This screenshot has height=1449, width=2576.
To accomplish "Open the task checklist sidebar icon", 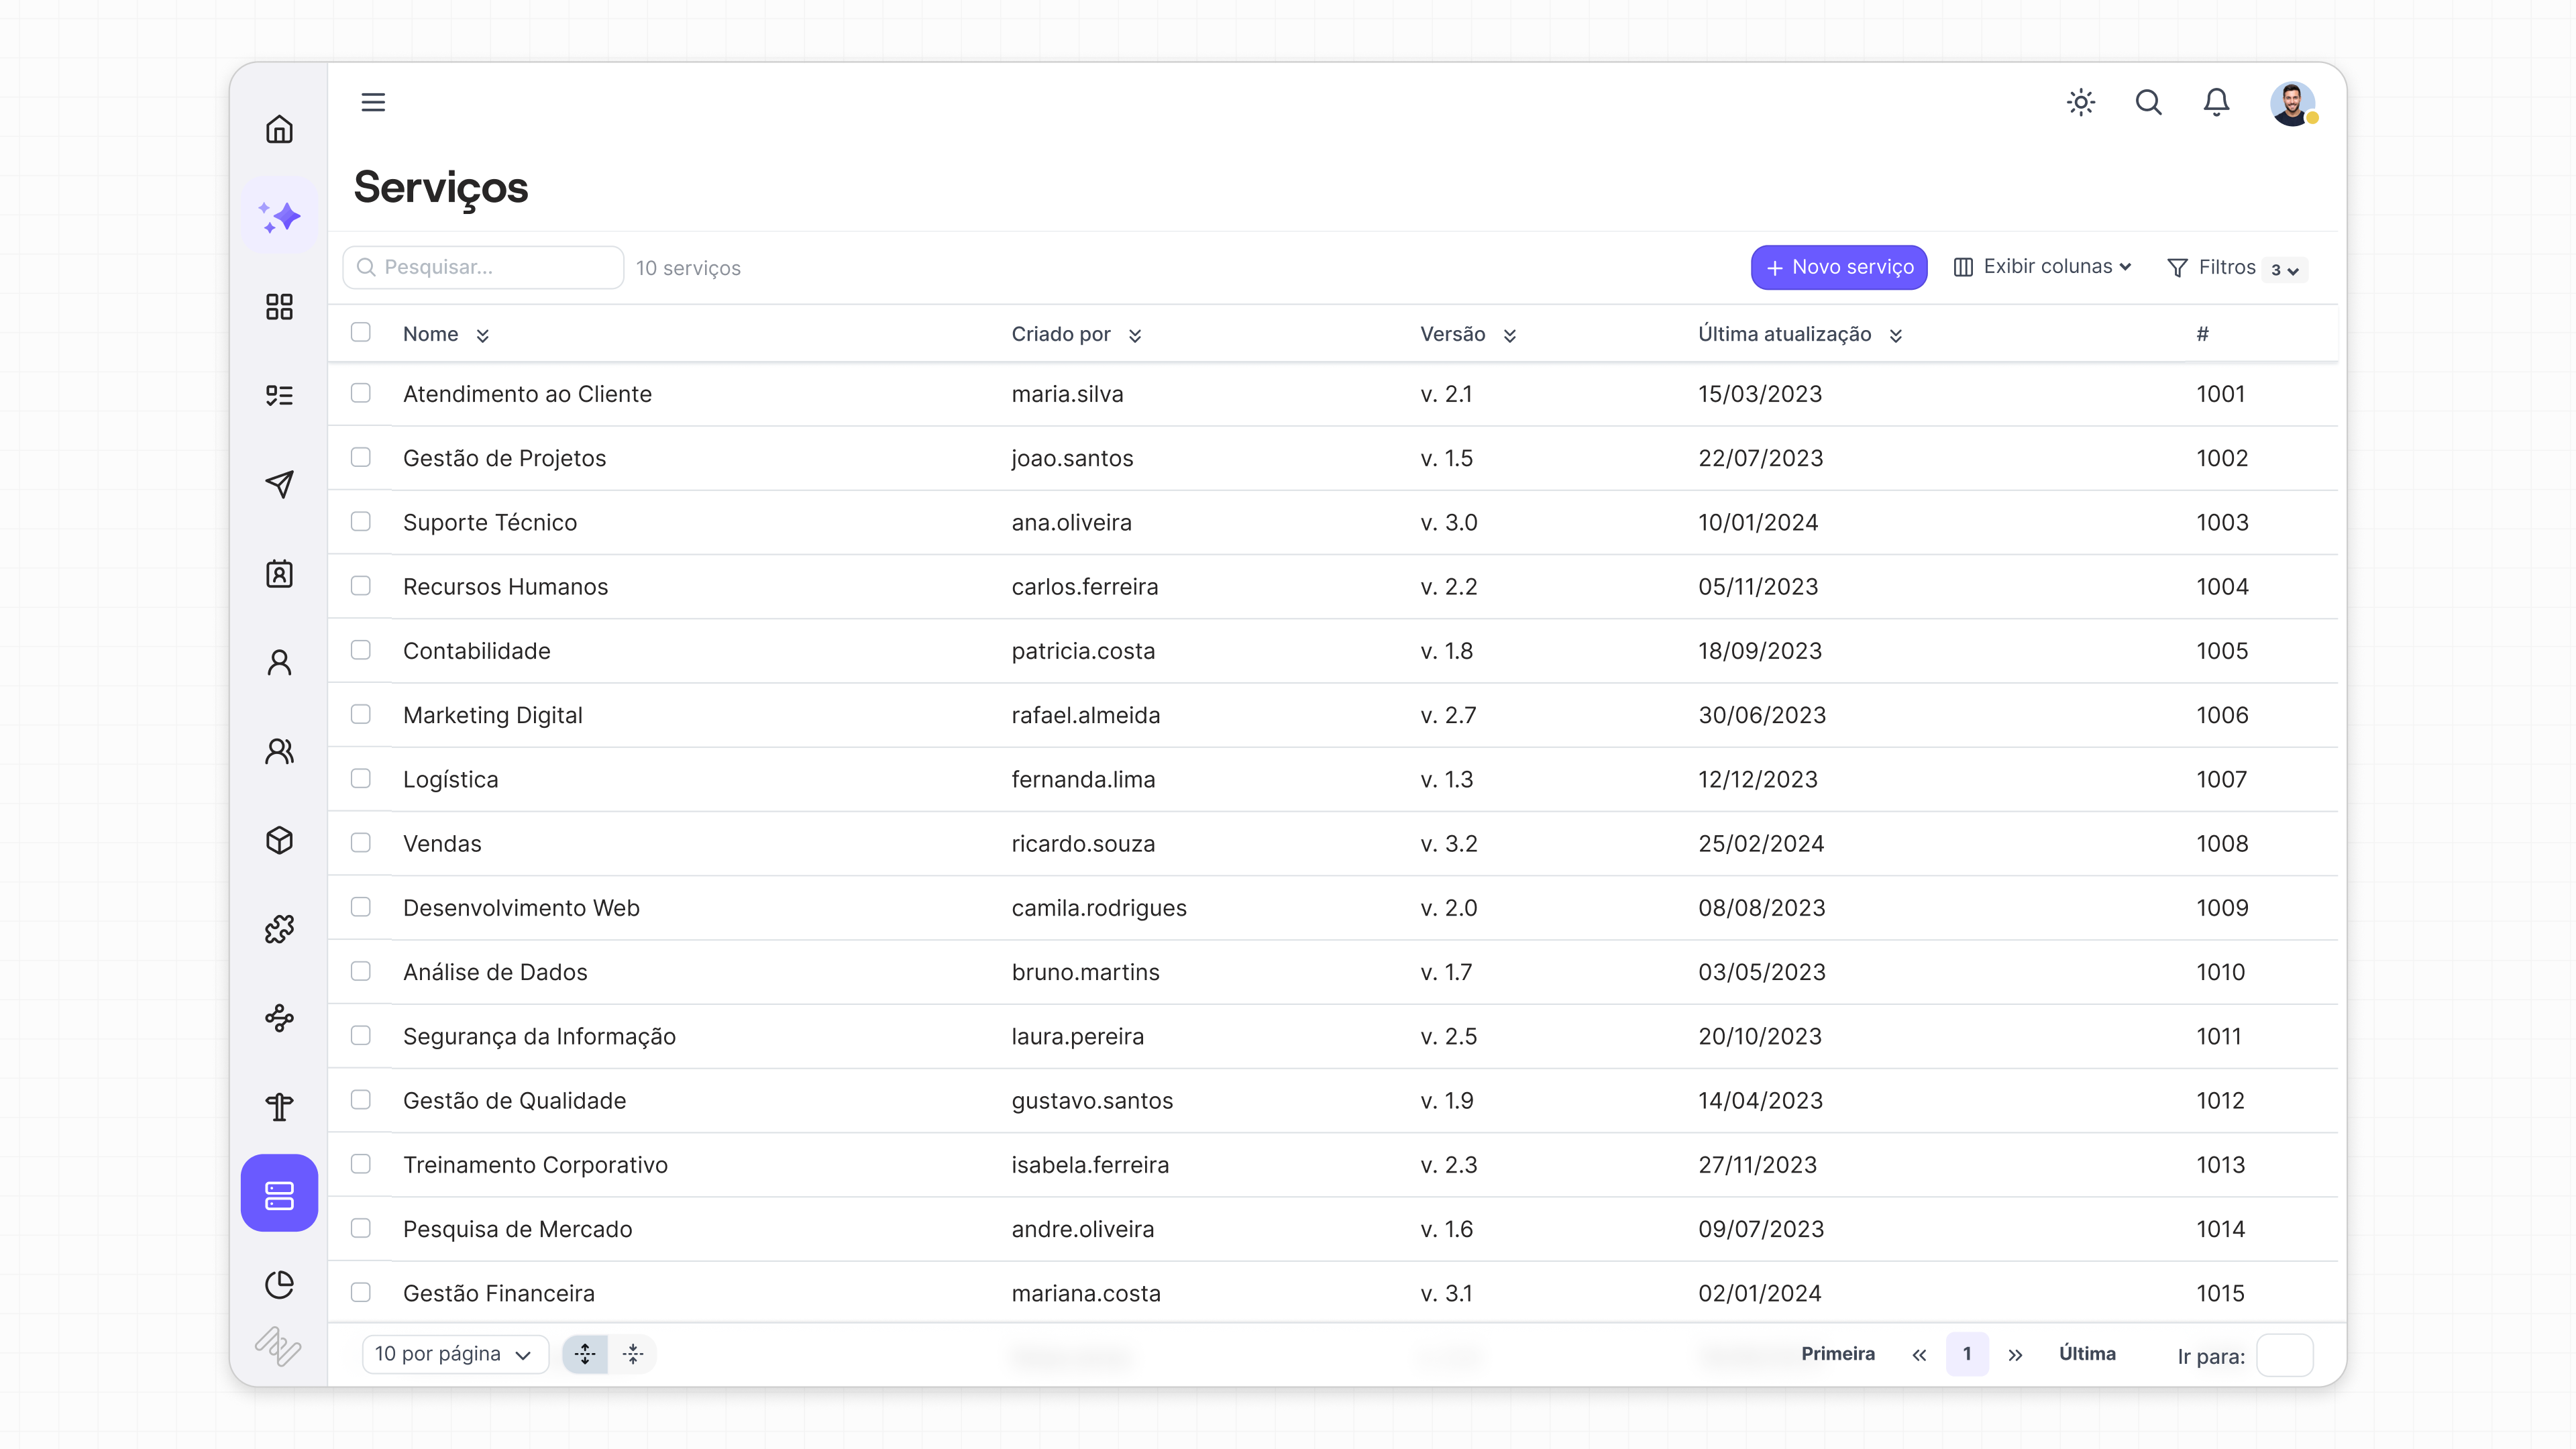I will (279, 395).
